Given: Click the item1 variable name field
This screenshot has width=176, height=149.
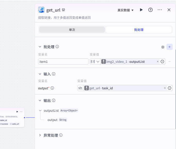Looking at the screenshot, I should coord(63,62).
